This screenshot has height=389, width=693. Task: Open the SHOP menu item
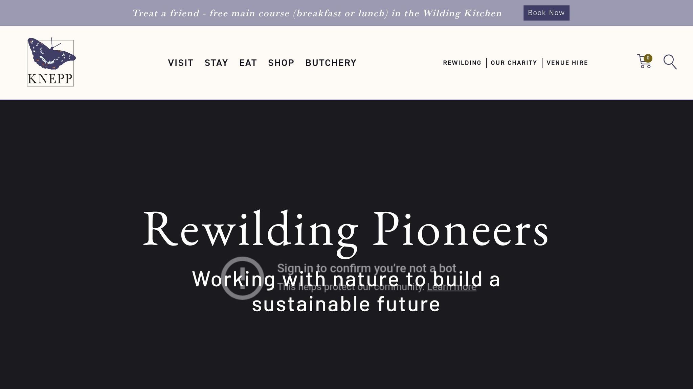click(x=281, y=63)
